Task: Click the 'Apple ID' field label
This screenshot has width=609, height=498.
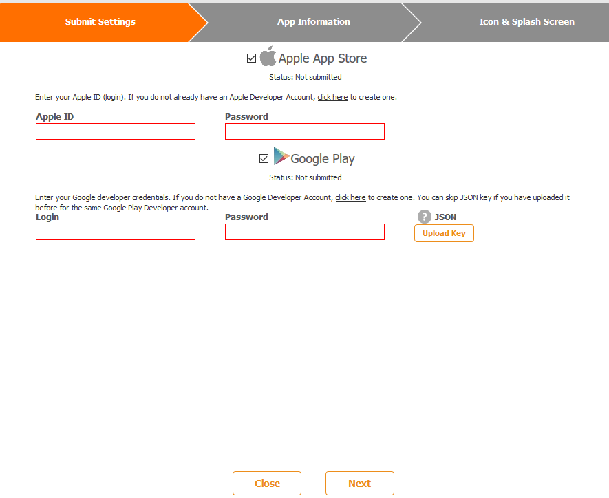Action: [x=55, y=116]
